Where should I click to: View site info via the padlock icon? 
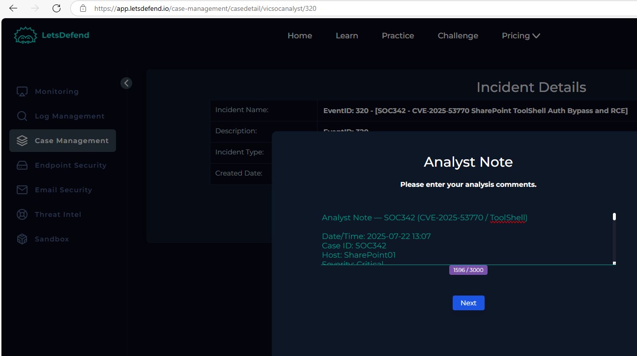[83, 8]
